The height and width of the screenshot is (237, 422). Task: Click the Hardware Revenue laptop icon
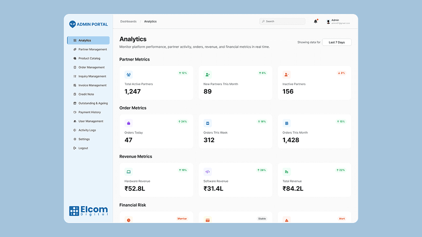click(x=128, y=172)
